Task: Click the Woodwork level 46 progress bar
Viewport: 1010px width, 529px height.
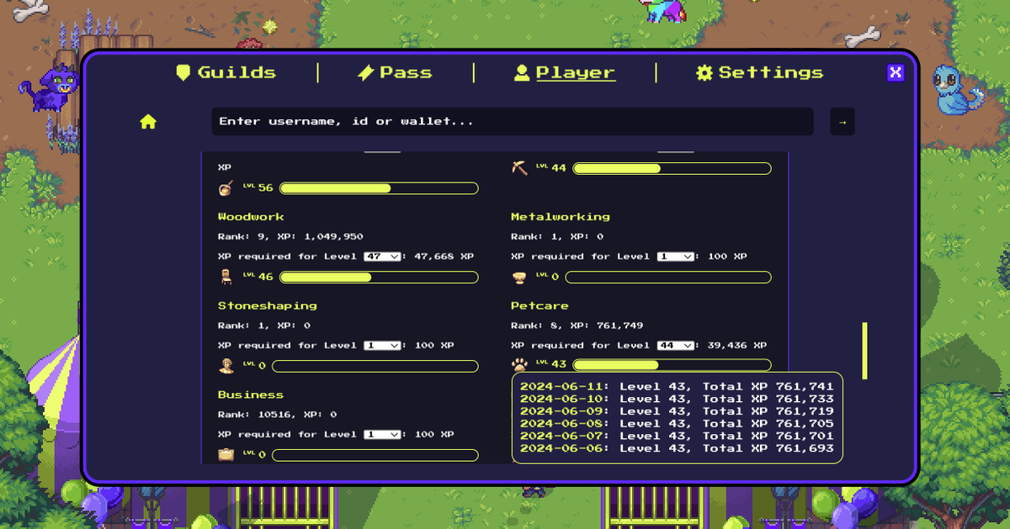Action: (379, 277)
